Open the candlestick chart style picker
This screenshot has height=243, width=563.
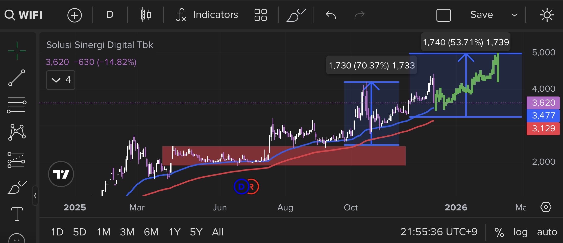pos(146,15)
